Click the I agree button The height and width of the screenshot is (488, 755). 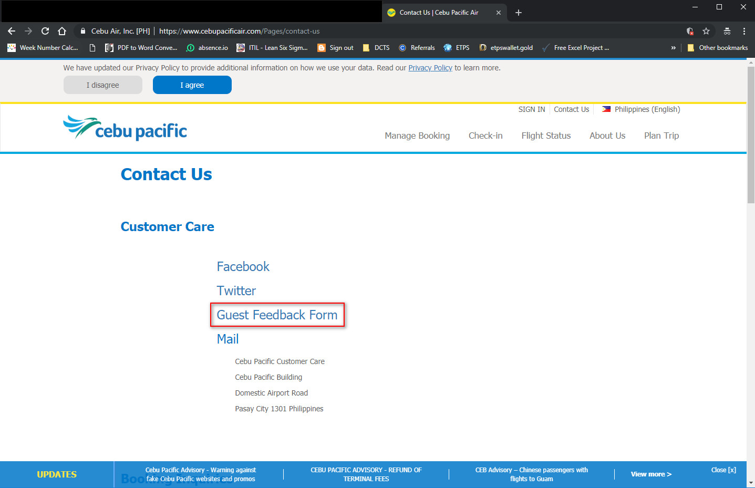[x=192, y=85]
